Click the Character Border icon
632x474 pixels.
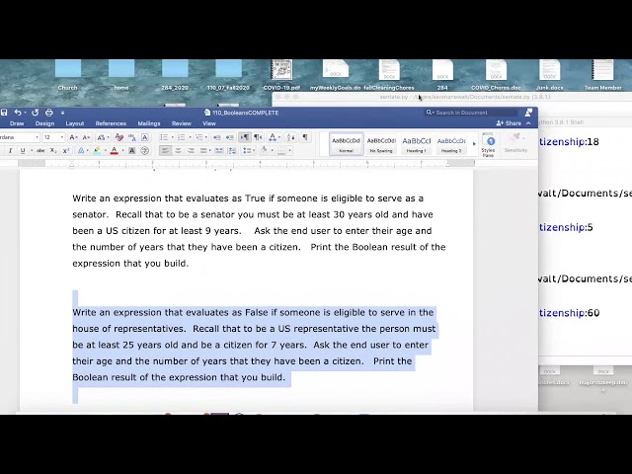point(145,137)
